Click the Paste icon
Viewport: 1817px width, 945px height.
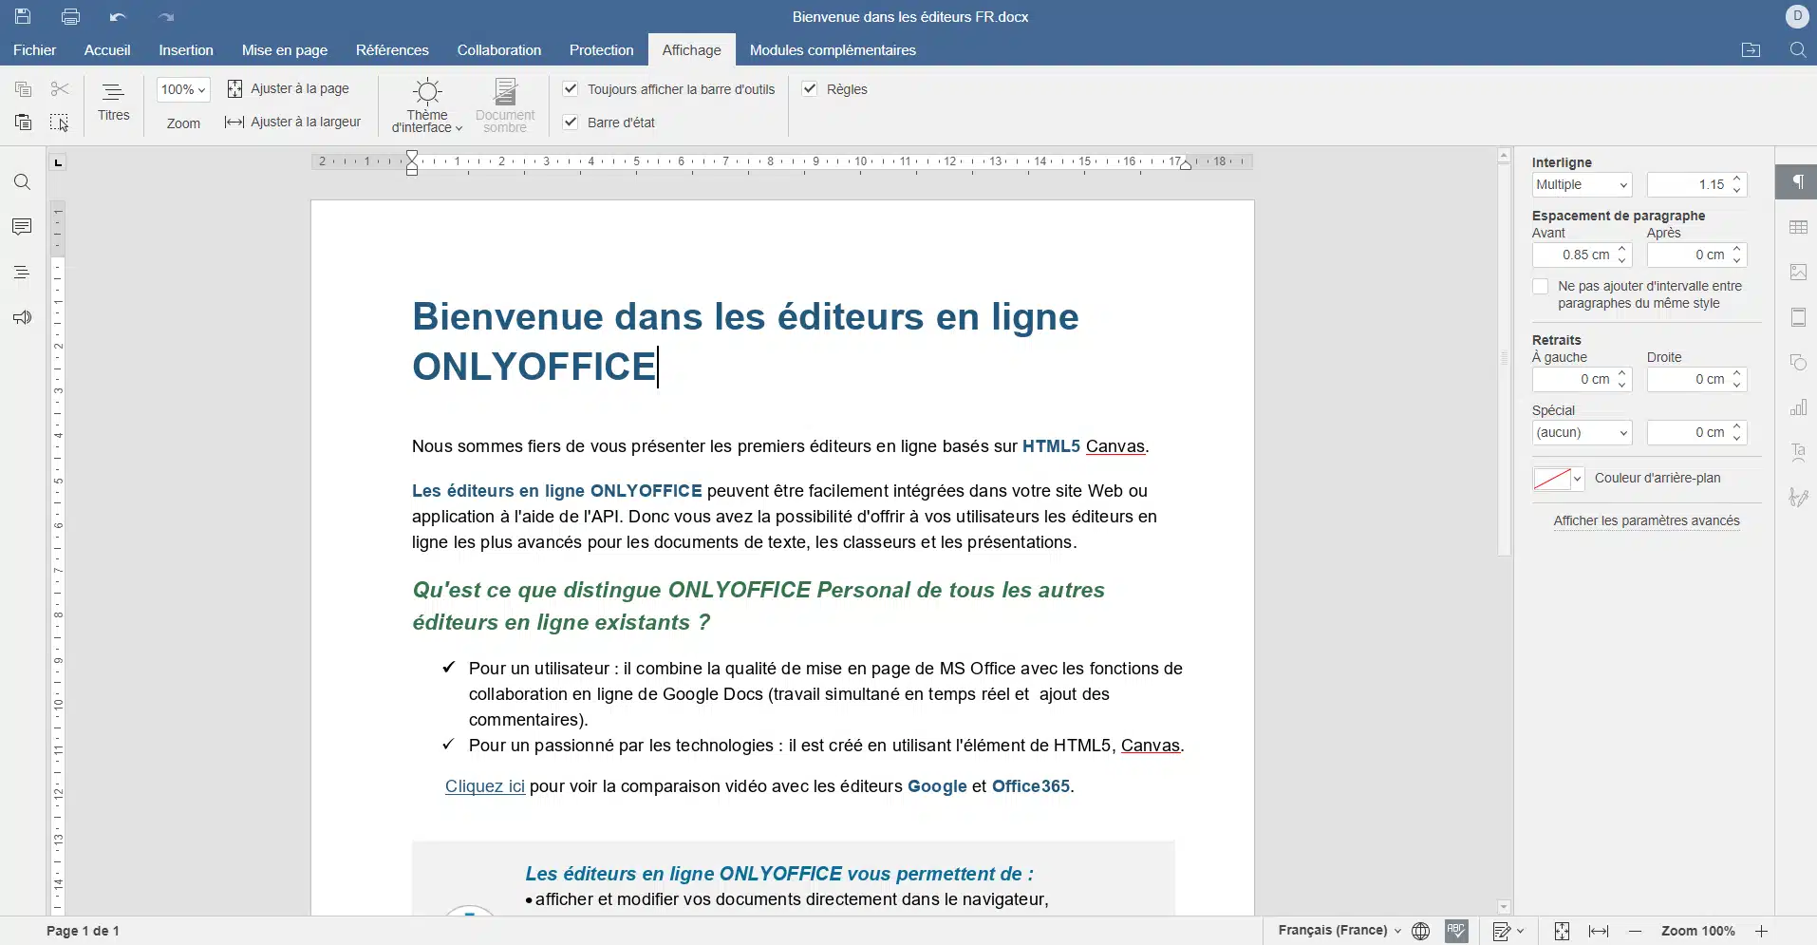pyautogui.click(x=23, y=122)
